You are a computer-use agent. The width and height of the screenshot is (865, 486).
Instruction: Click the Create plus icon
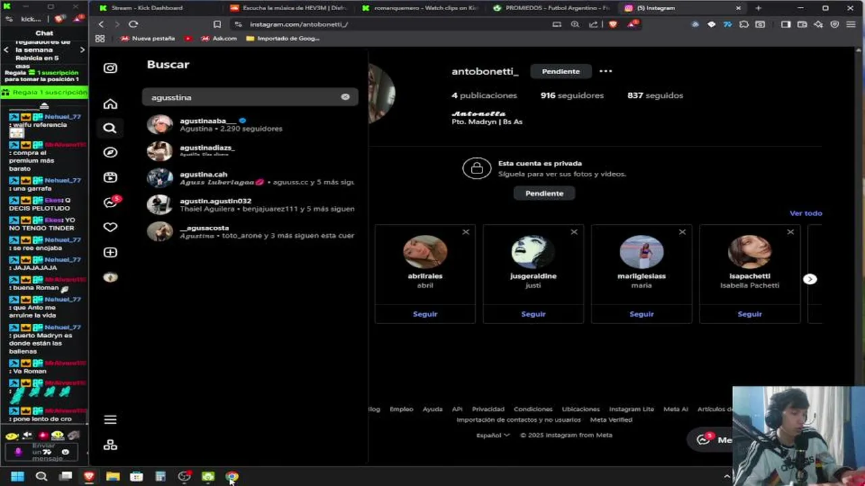pos(110,252)
